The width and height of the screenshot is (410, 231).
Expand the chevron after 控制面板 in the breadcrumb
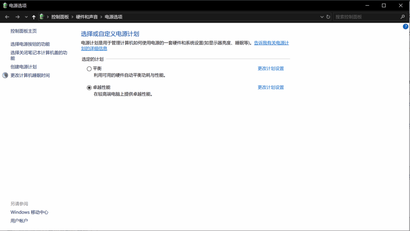tap(72, 17)
